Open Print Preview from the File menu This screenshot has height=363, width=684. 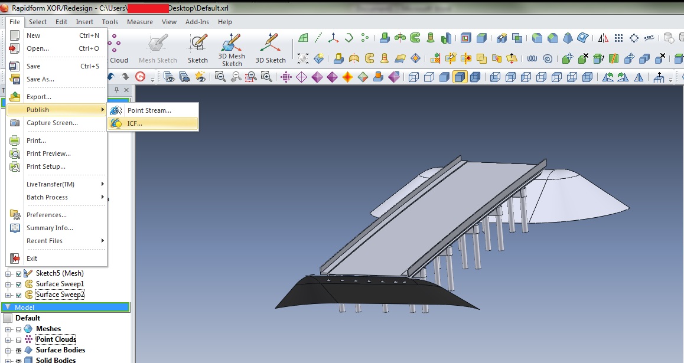[47, 153]
